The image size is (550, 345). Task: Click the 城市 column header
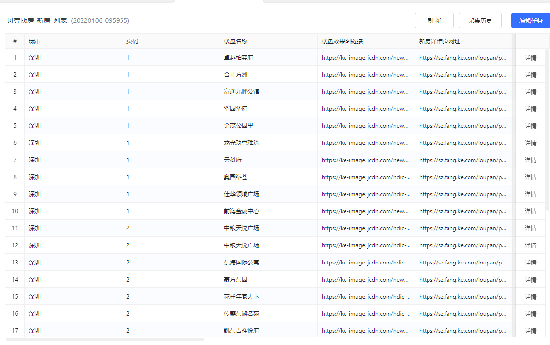pos(73,41)
